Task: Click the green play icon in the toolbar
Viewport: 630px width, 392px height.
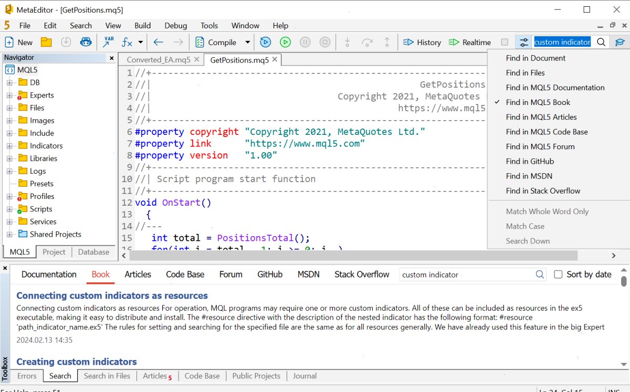Action: tap(285, 43)
